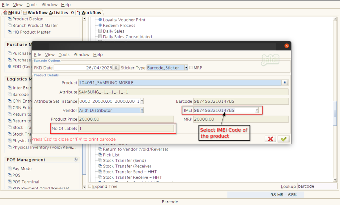
Task: Select 'Return to Vendor (Void/Reverse)' tree row
Action: click(x=135, y=149)
